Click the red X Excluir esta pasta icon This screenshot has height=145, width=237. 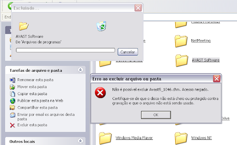pos(12,125)
